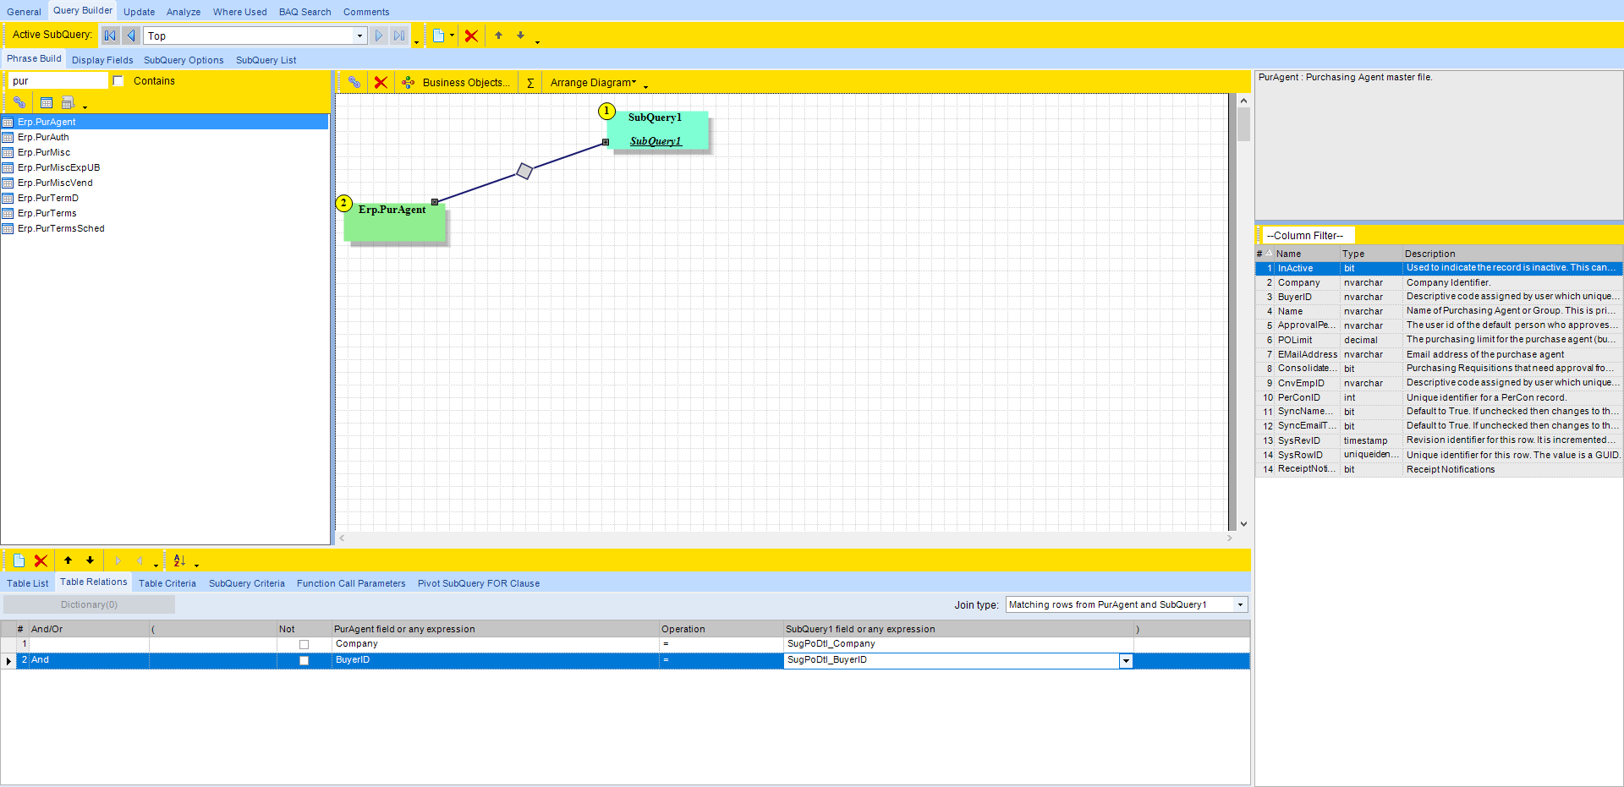The width and height of the screenshot is (1624, 787).
Task: Click the table icon beside Erp.PurAuth
Action: (x=8, y=137)
